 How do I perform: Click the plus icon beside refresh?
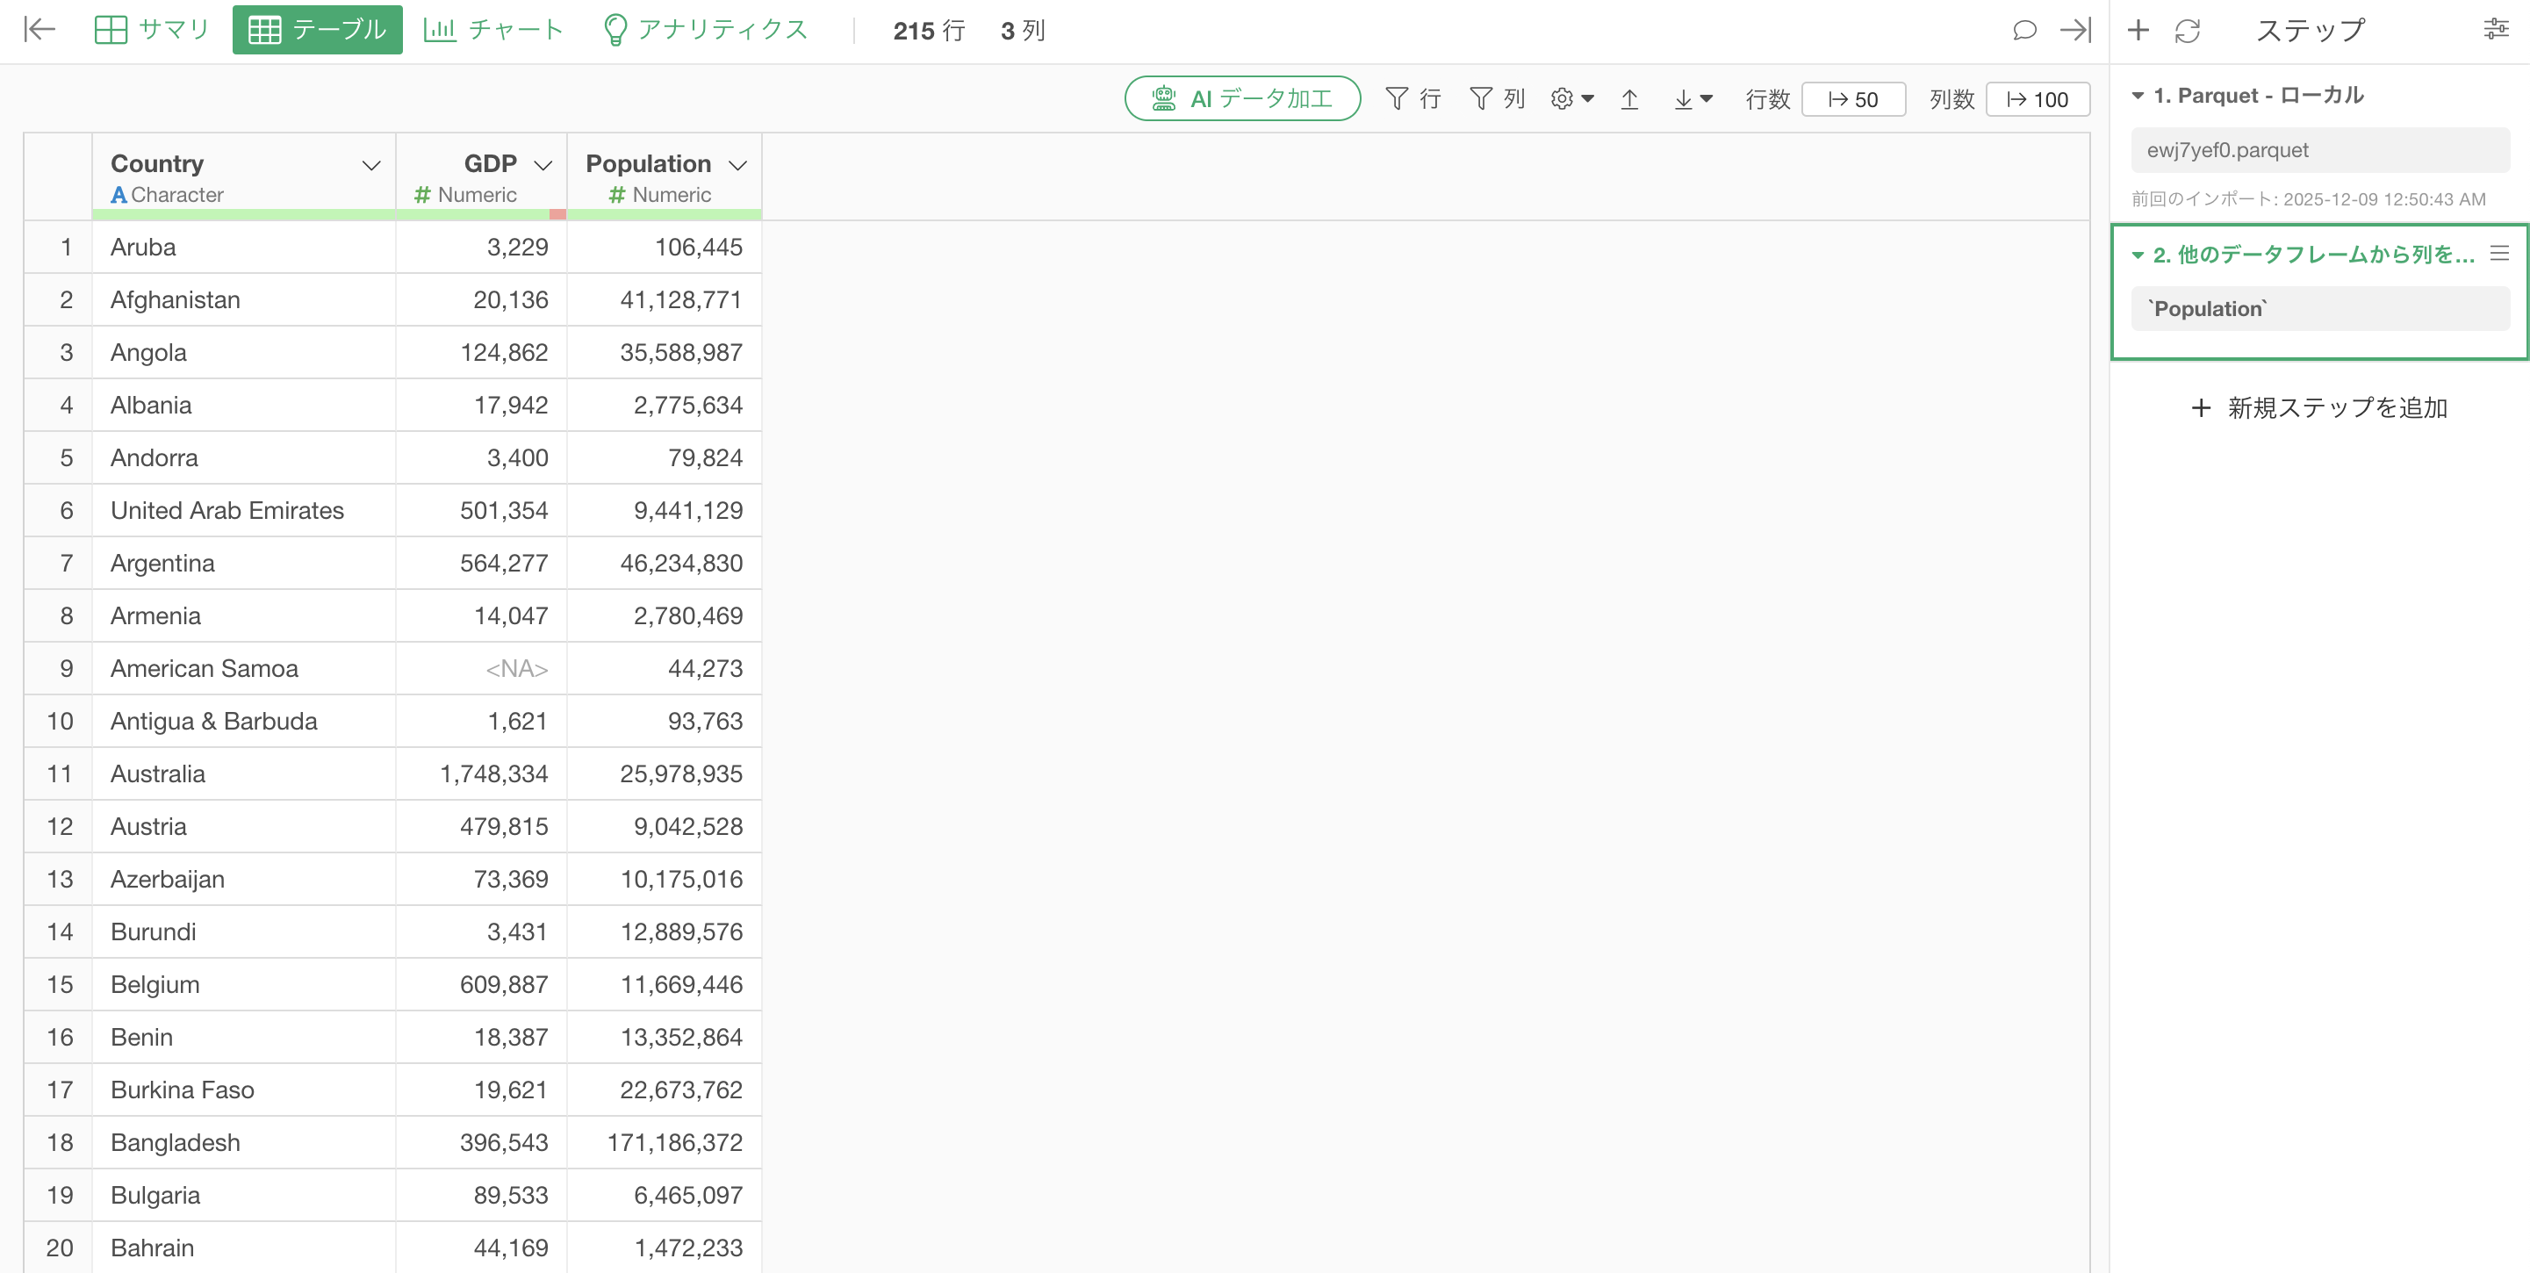tap(2138, 30)
